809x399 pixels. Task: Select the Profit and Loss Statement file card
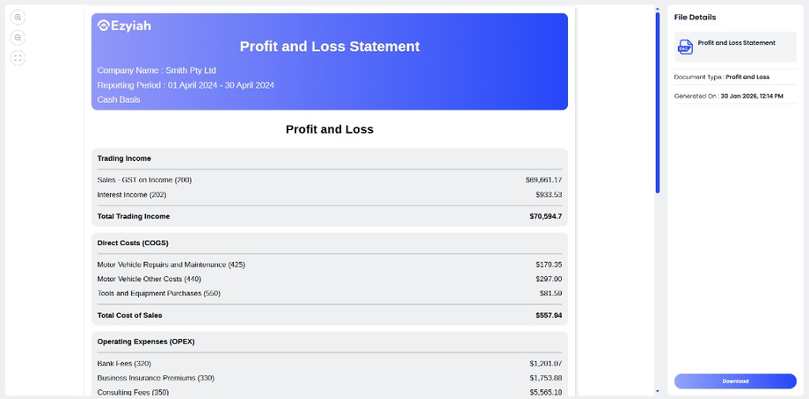[735, 46]
